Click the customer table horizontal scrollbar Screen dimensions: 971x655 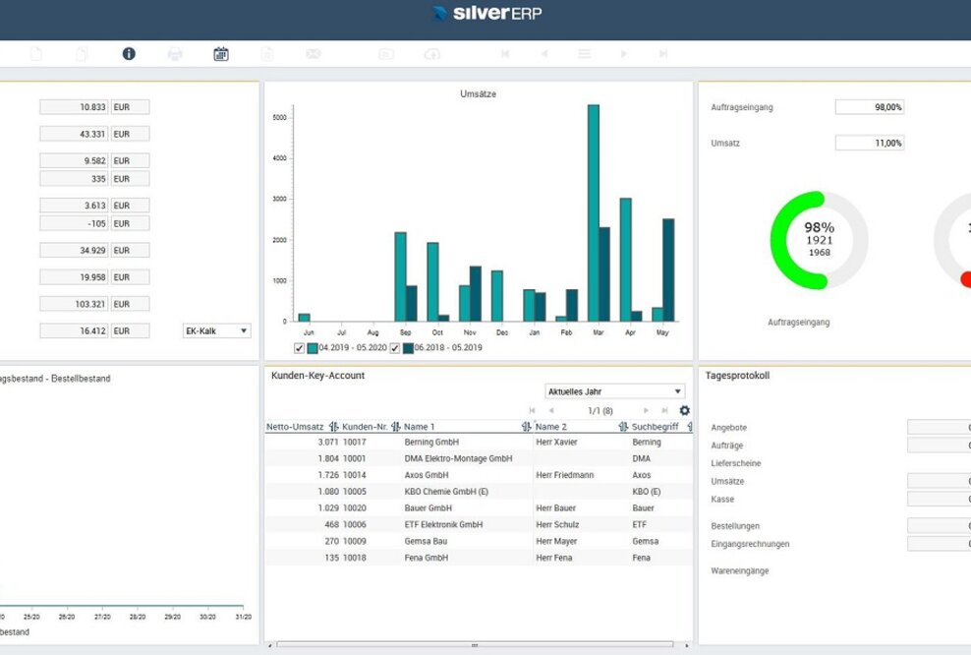coord(475,646)
